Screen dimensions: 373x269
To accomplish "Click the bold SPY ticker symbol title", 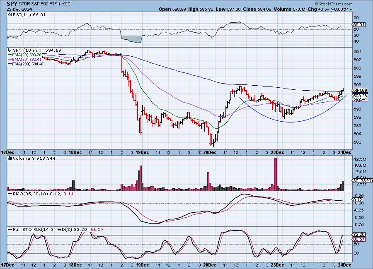I will [x=12, y=4].
